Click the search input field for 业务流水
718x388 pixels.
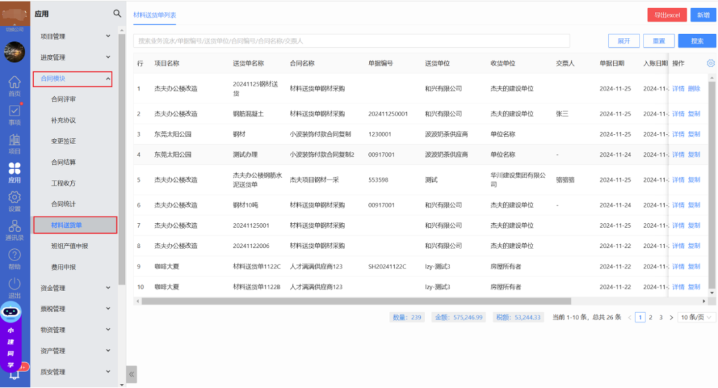pos(351,41)
